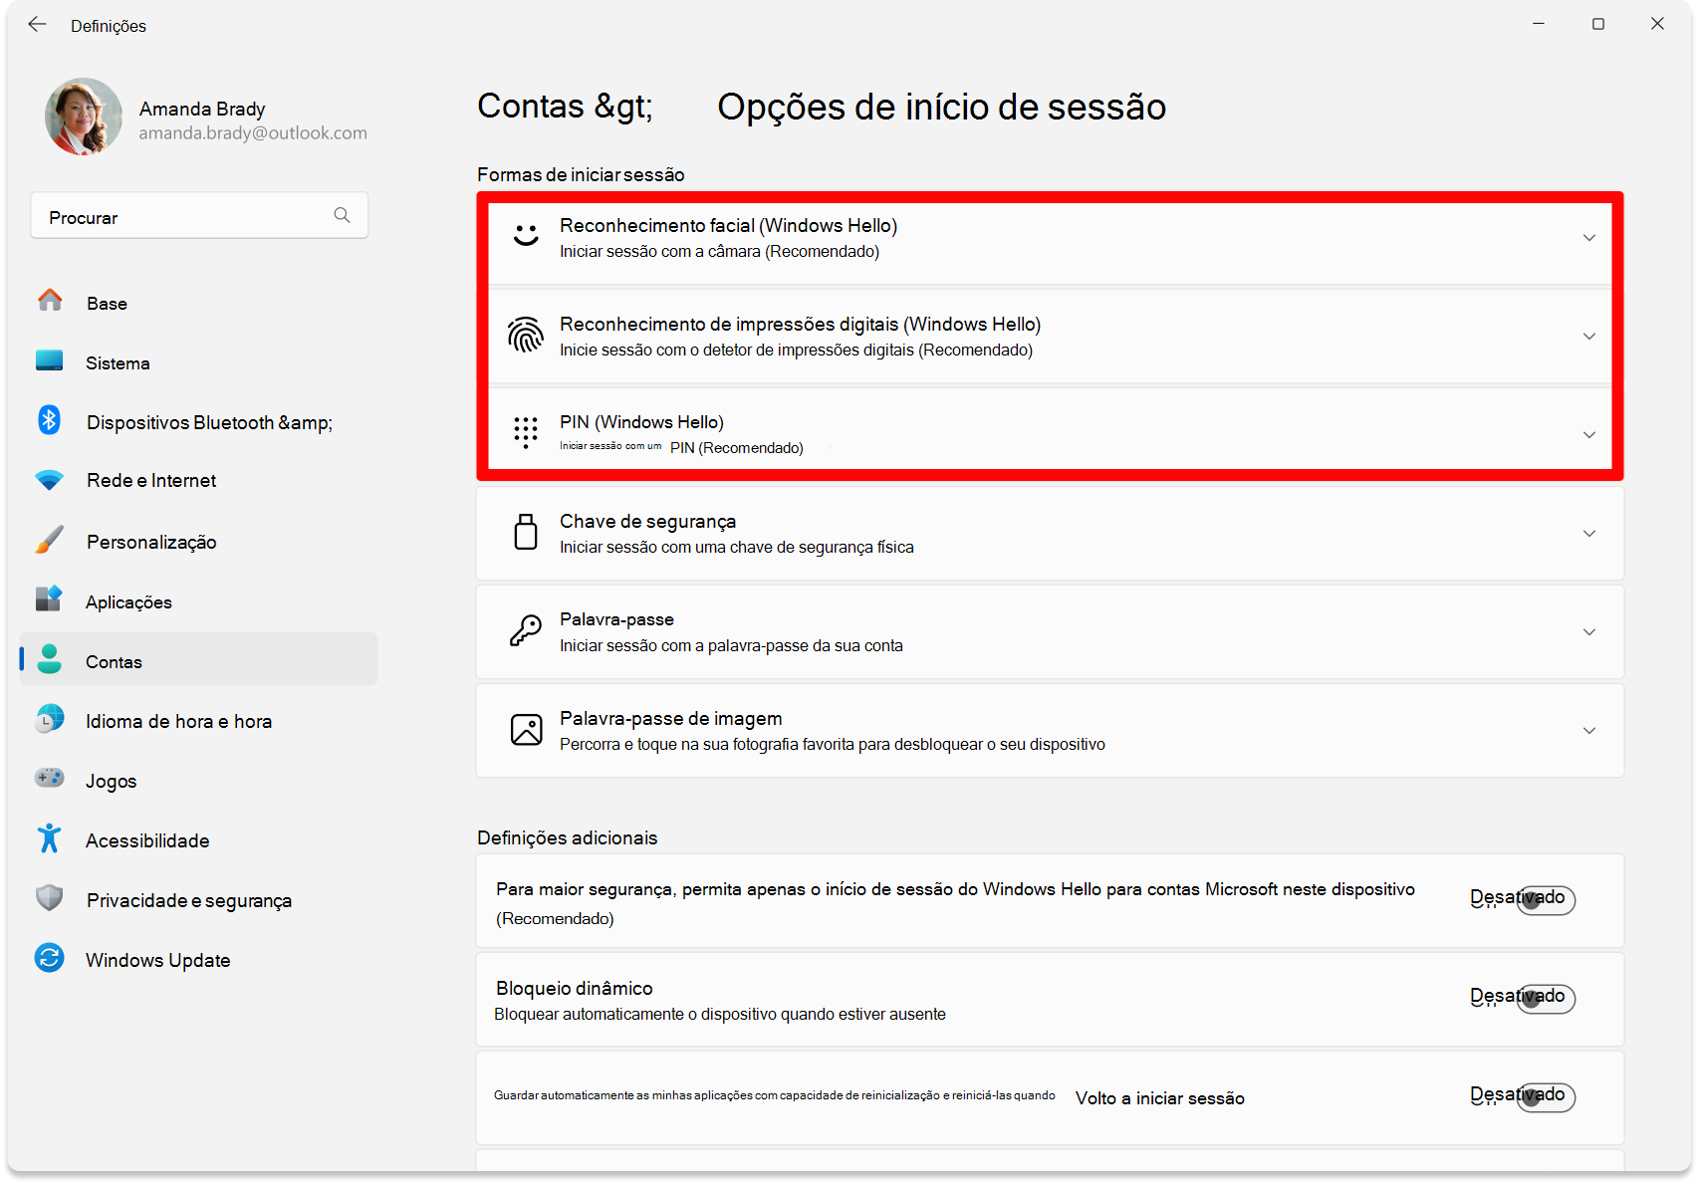This screenshot has width=1697, height=1183.
Task: Click the facial recognition smiley icon
Action: tap(526, 236)
